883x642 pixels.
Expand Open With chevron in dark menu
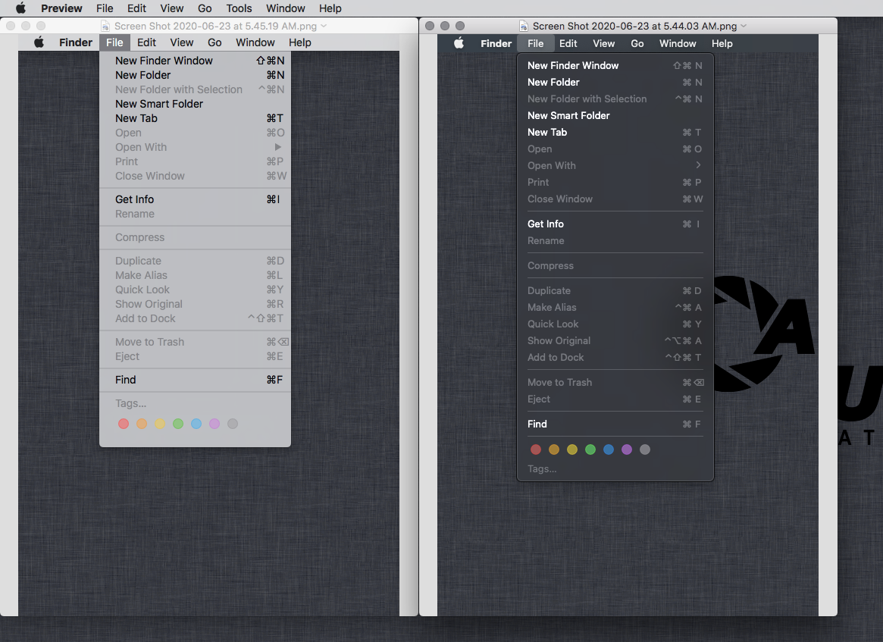[698, 165]
